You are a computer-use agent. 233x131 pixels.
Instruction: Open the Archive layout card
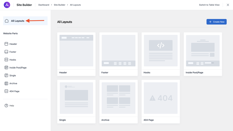[119, 101]
